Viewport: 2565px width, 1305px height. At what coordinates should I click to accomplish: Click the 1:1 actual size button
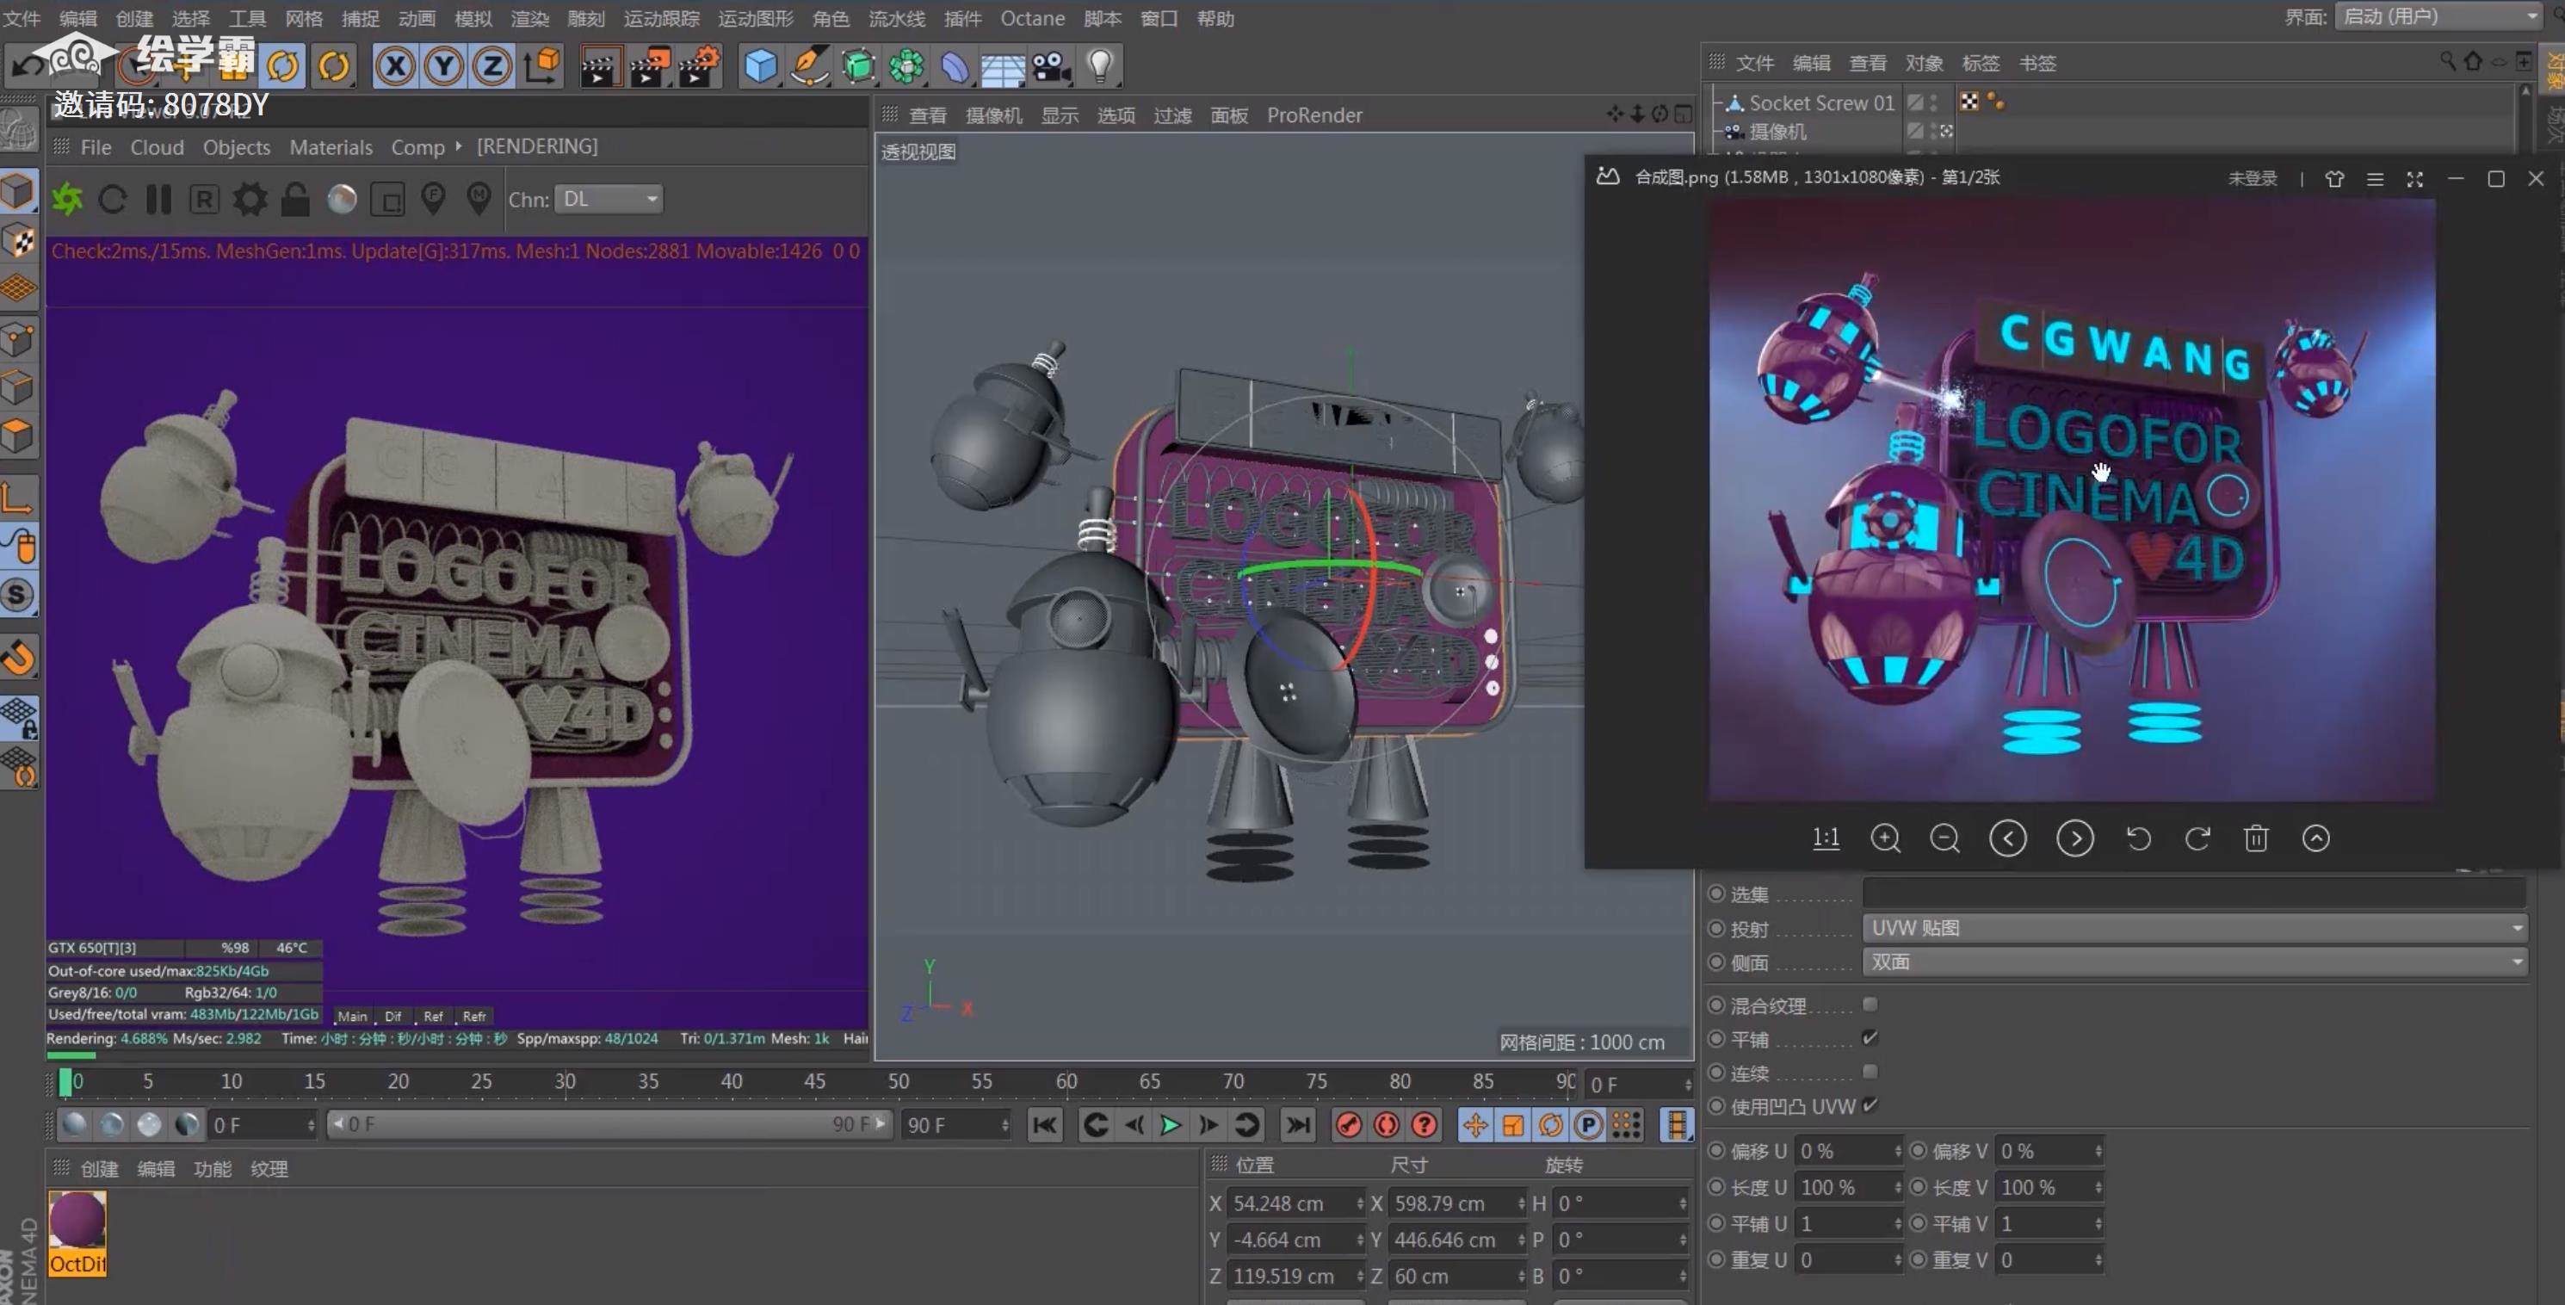(x=1825, y=838)
